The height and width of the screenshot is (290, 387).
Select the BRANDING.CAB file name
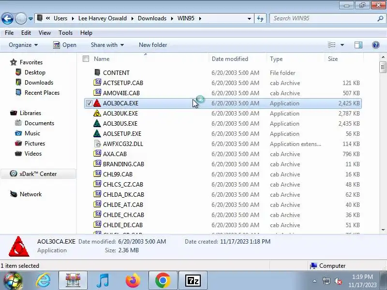click(x=123, y=164)
